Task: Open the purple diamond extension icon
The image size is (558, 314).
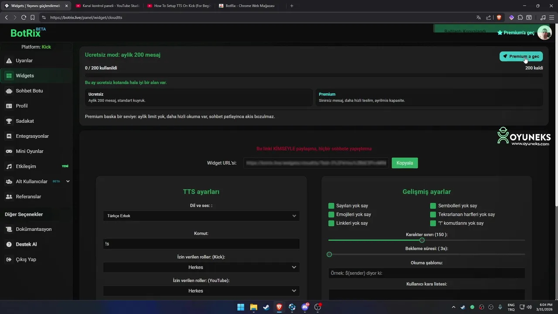Action: (511, 17)
